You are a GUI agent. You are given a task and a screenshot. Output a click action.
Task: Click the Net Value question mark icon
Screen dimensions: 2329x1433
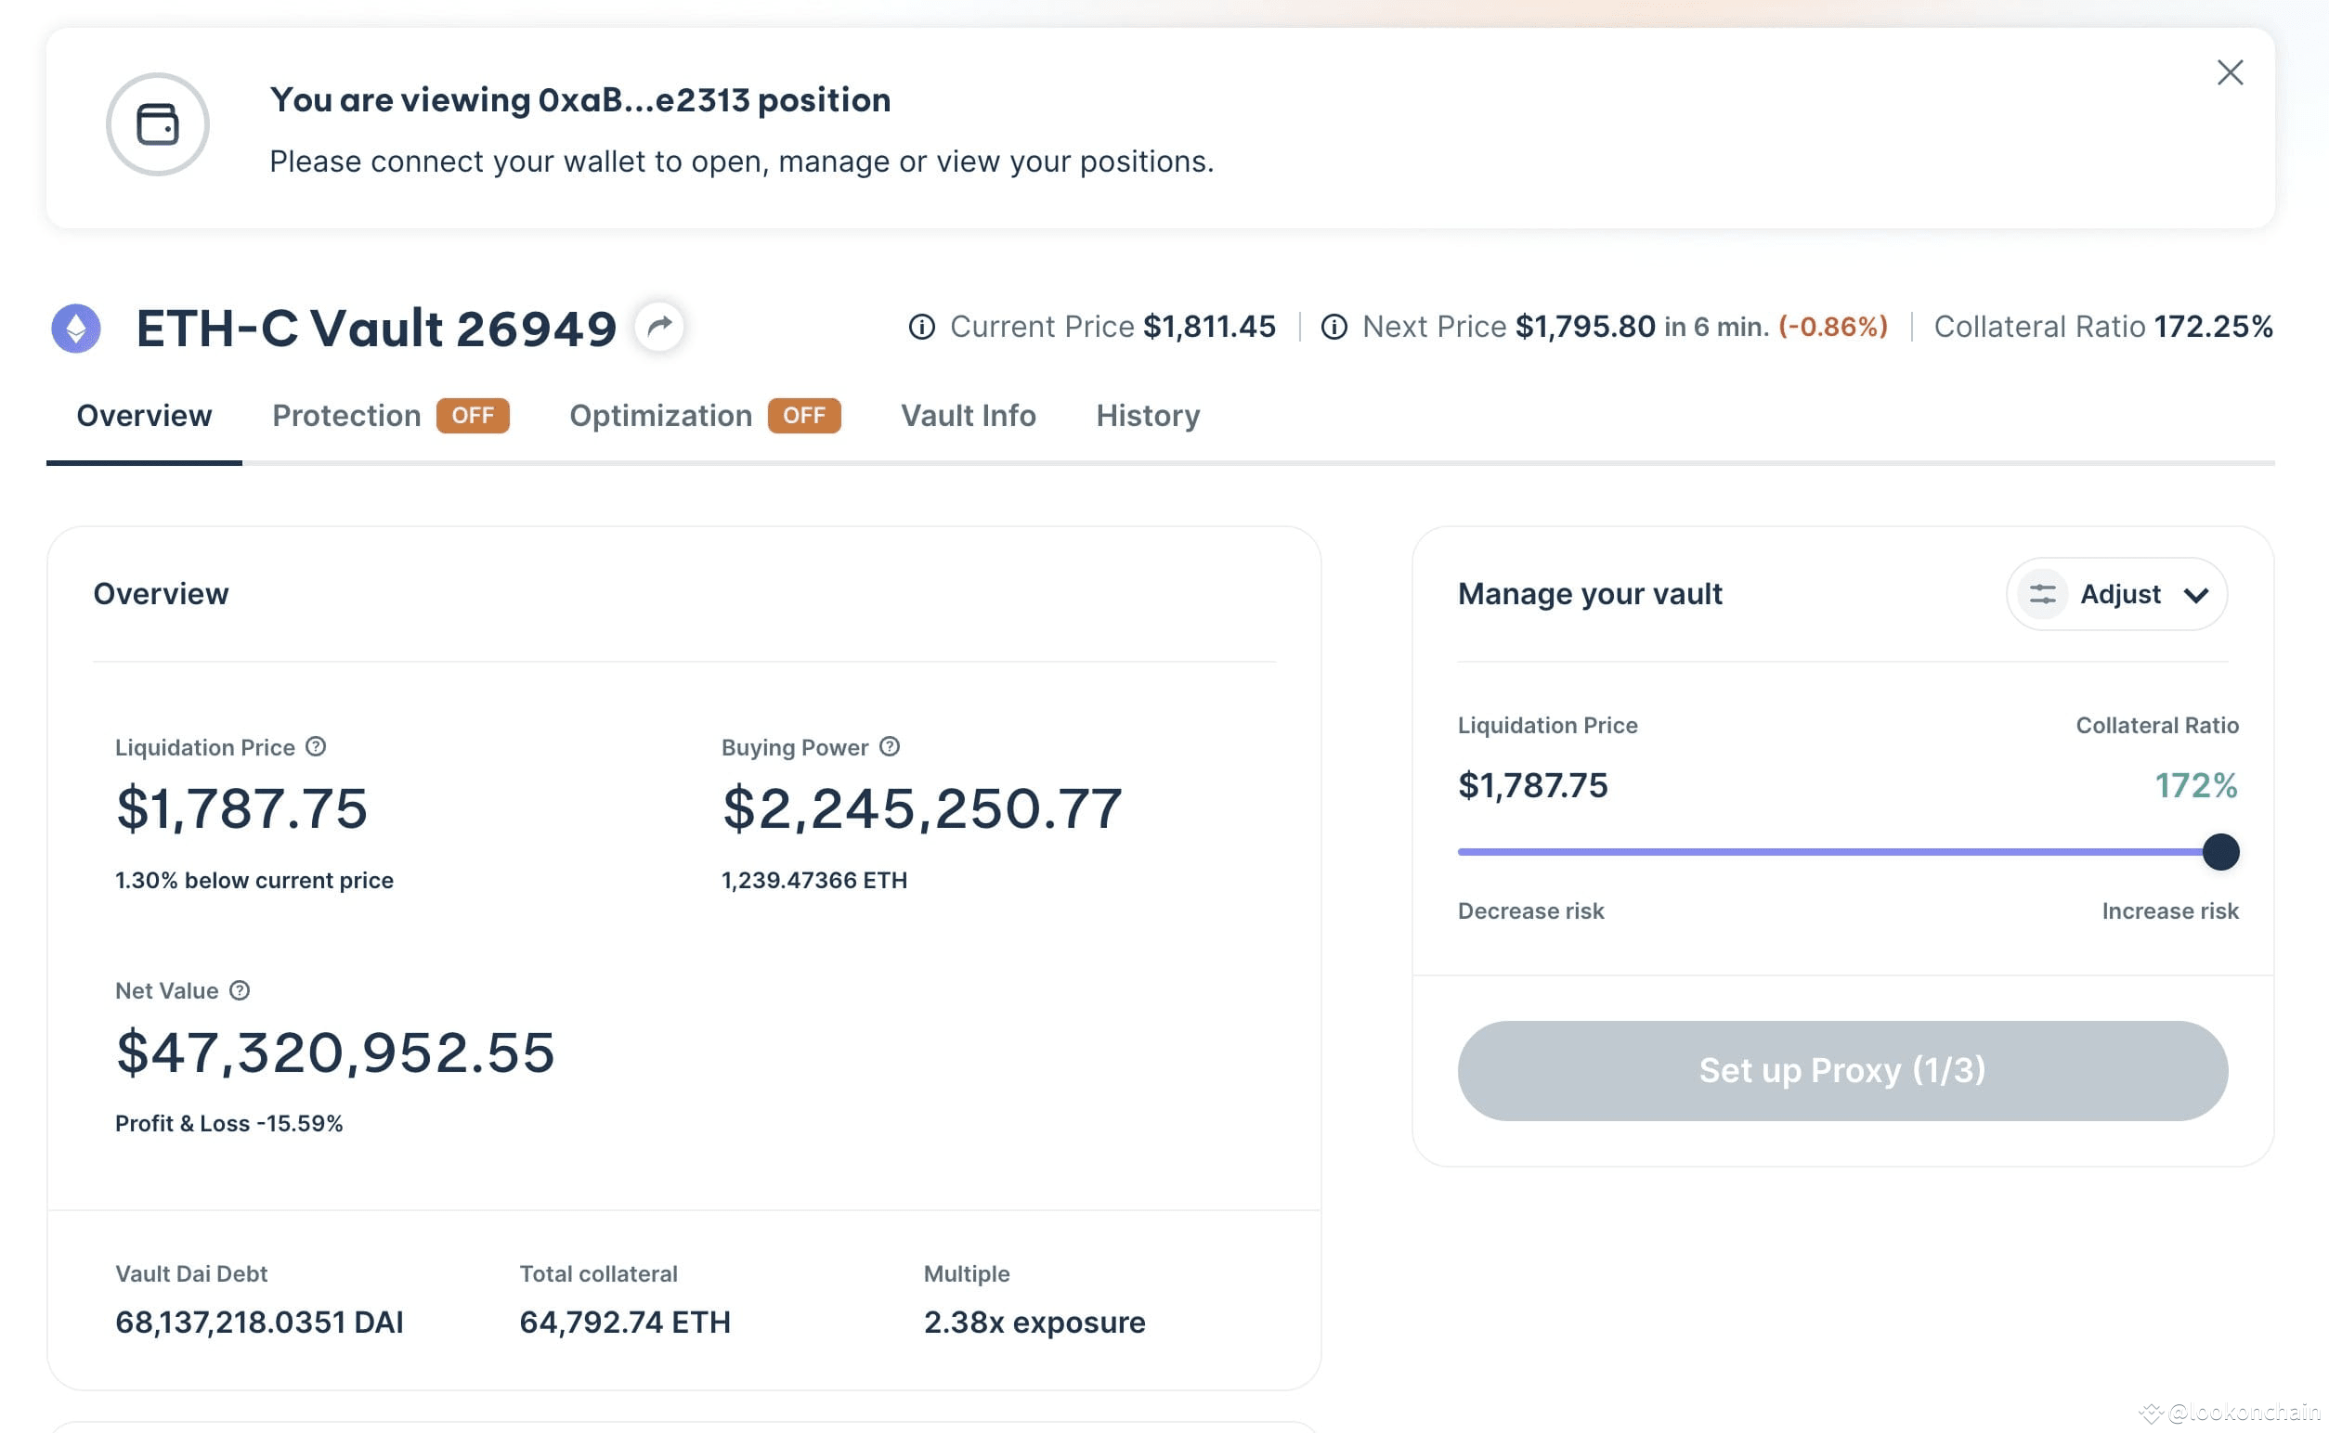pos(240,990)
